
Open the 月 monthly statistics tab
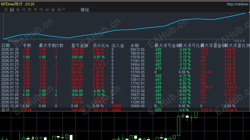pos(24,10)
